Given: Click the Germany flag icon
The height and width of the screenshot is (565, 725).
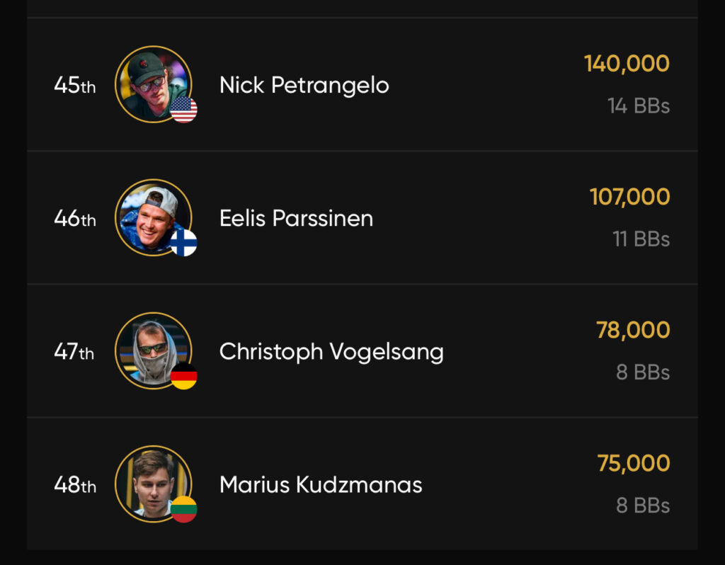Looking at the screenshot, I should pyautogui.click(x=184, y=376).
